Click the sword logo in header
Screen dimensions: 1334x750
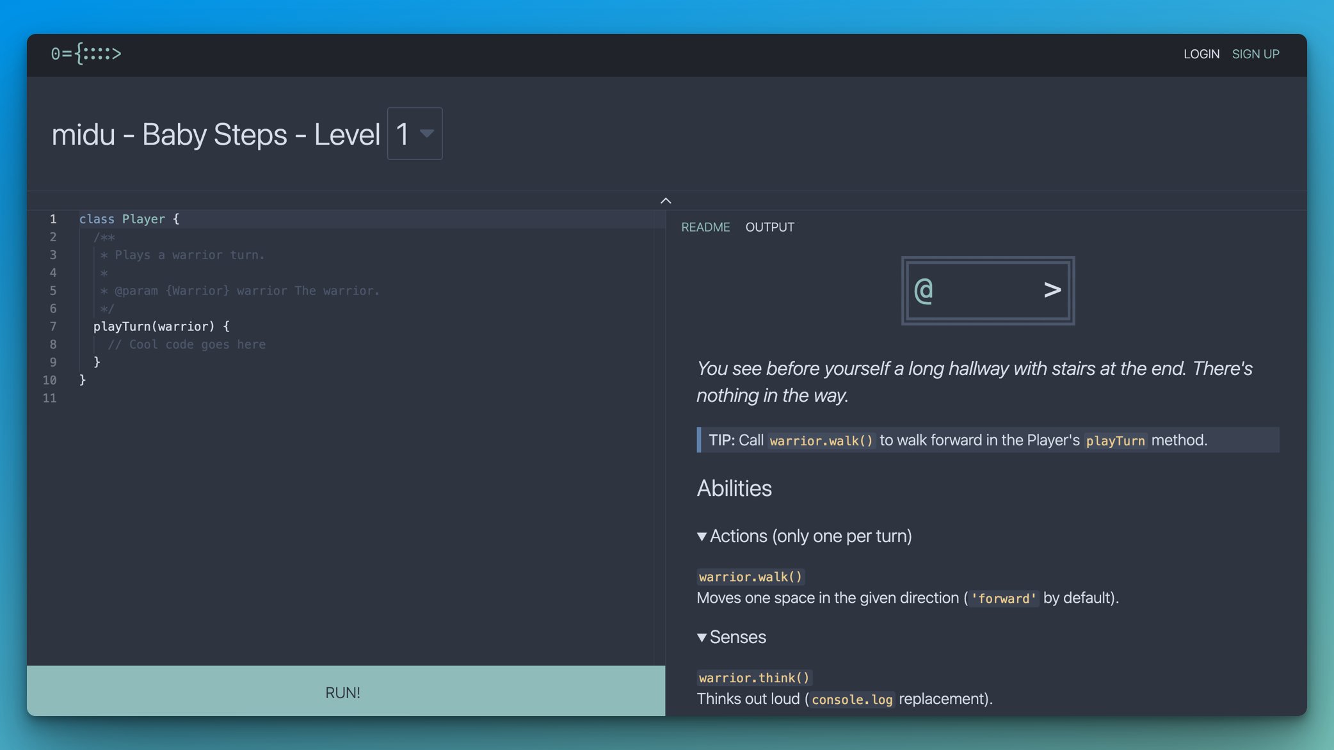pyautogui.click(x=86, y=54)
